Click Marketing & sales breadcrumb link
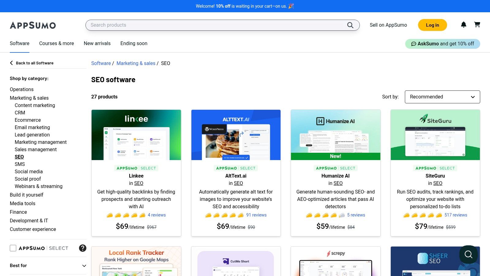Viewport: 490px width, 276px height. 136,63
